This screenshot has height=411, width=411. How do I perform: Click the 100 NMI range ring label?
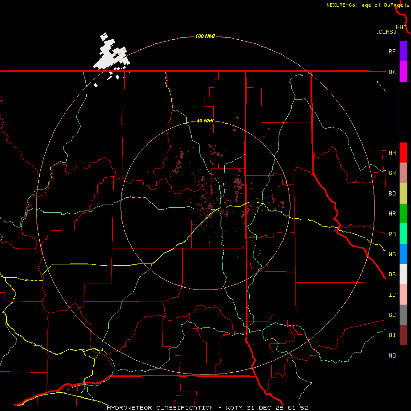coord(205,36)
